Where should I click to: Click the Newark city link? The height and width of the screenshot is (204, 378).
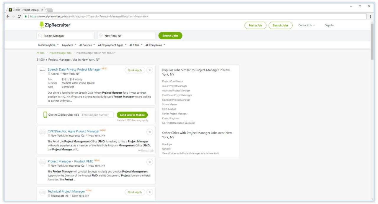(167, 149)
